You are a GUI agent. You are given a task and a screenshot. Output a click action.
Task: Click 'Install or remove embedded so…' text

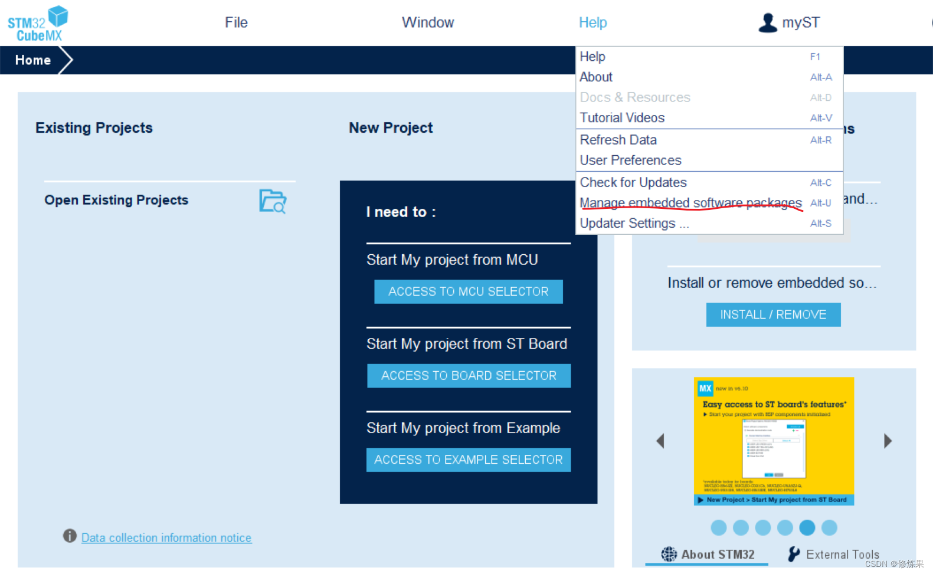[772, 283]
